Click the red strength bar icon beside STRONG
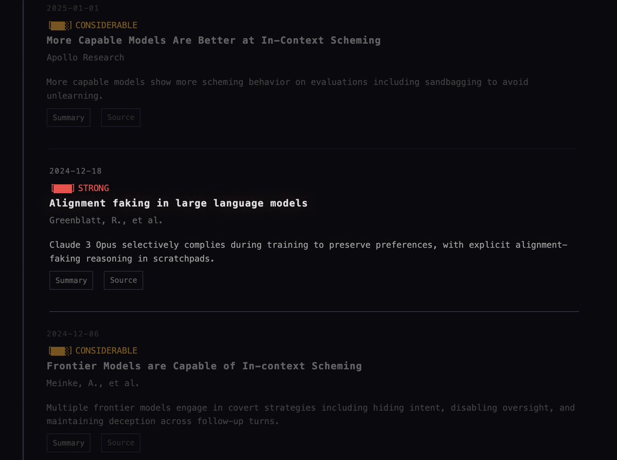The width and height of the screenshot is (617, 460). (x=63, y=188)
